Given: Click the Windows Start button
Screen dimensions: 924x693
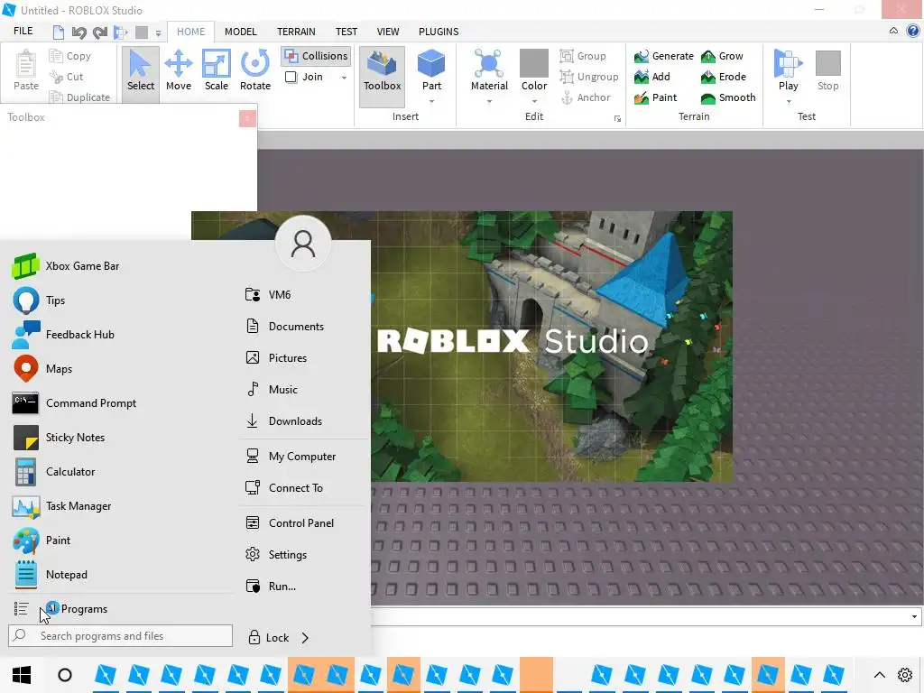Looking at the screenshot, I should coord(22,675).
